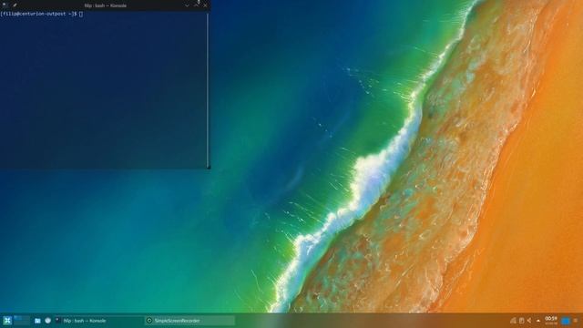Click the pin icon in Konsole title bar

15,5
